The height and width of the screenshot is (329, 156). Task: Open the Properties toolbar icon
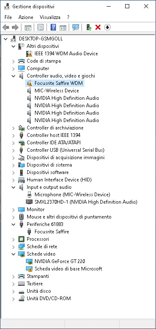(40, 27)
